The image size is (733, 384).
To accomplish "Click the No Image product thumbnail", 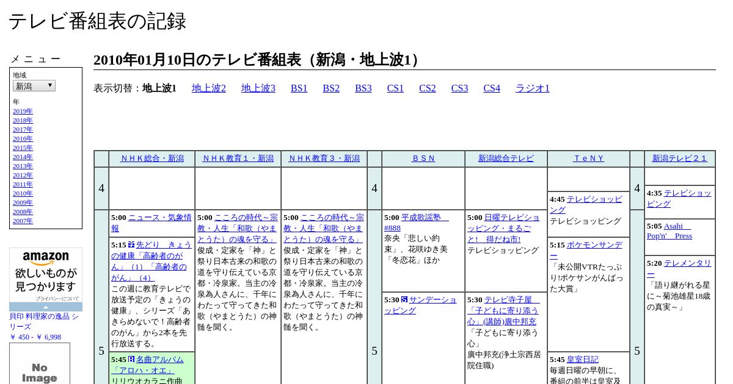I will pyautogui.click(x=40, y=364).
